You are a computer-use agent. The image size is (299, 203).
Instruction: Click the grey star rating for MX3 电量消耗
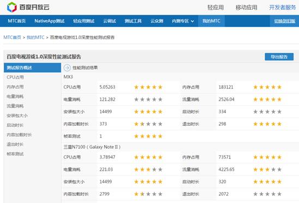[148, 99]
